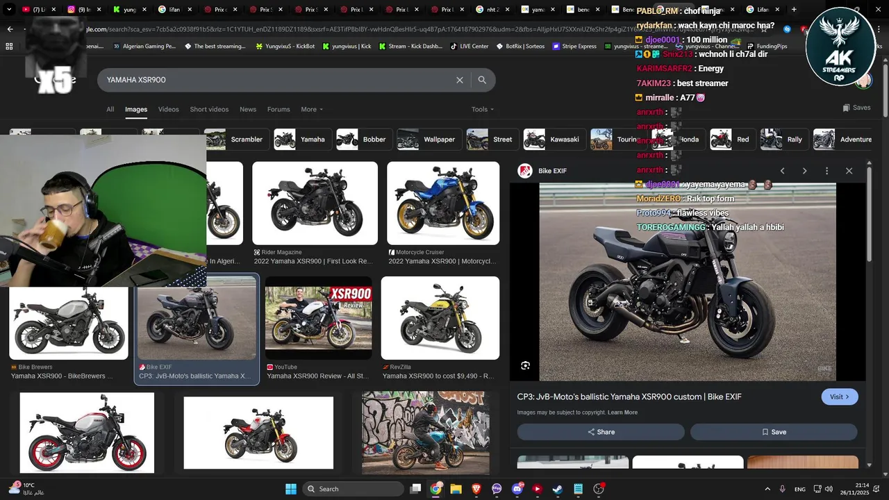
Task: Open the Forums tab
Action: [x=279, y=109]
